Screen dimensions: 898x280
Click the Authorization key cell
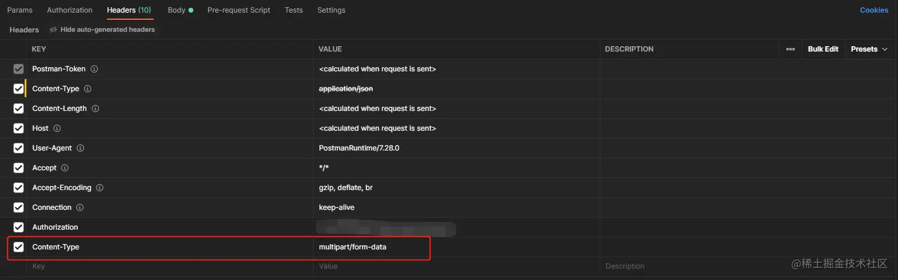tap(170, 227)
